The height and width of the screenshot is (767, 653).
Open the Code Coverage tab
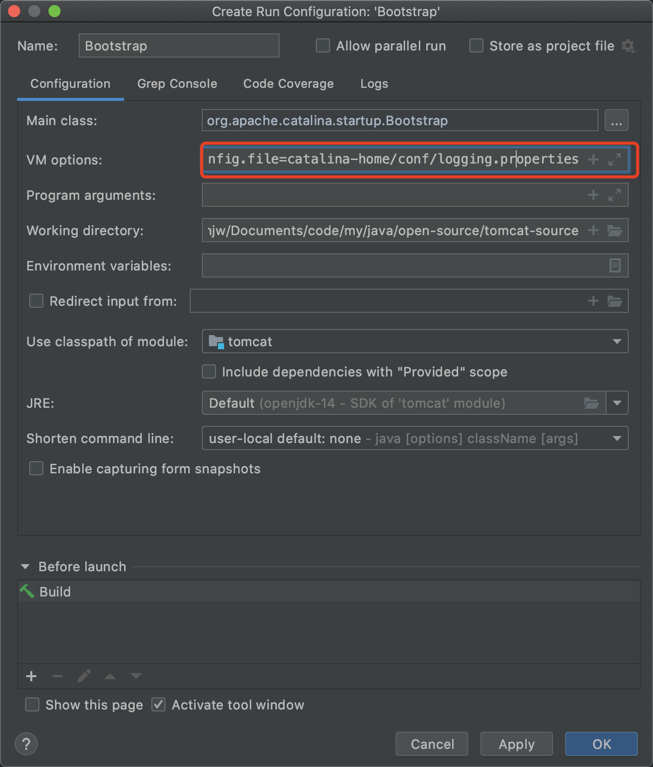[288, 84]
